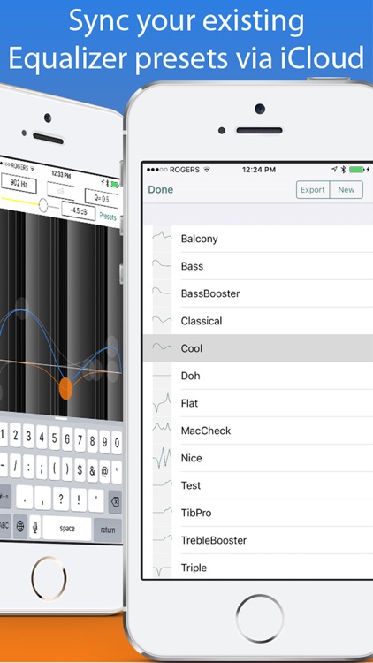Viewport: 373px width, 663px height.
Task: Click the Balcony curve thumbnail
Action: pyautogui.click(x=162, y=237)
